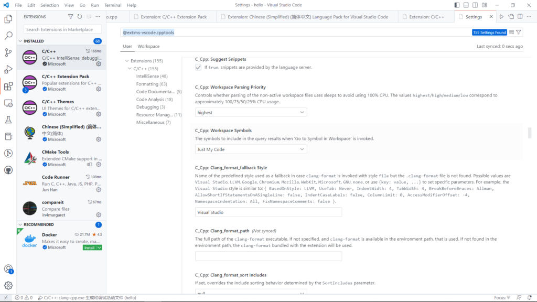The image size is (537, 302).
Task: Open Source Control view
Action: 8,52
